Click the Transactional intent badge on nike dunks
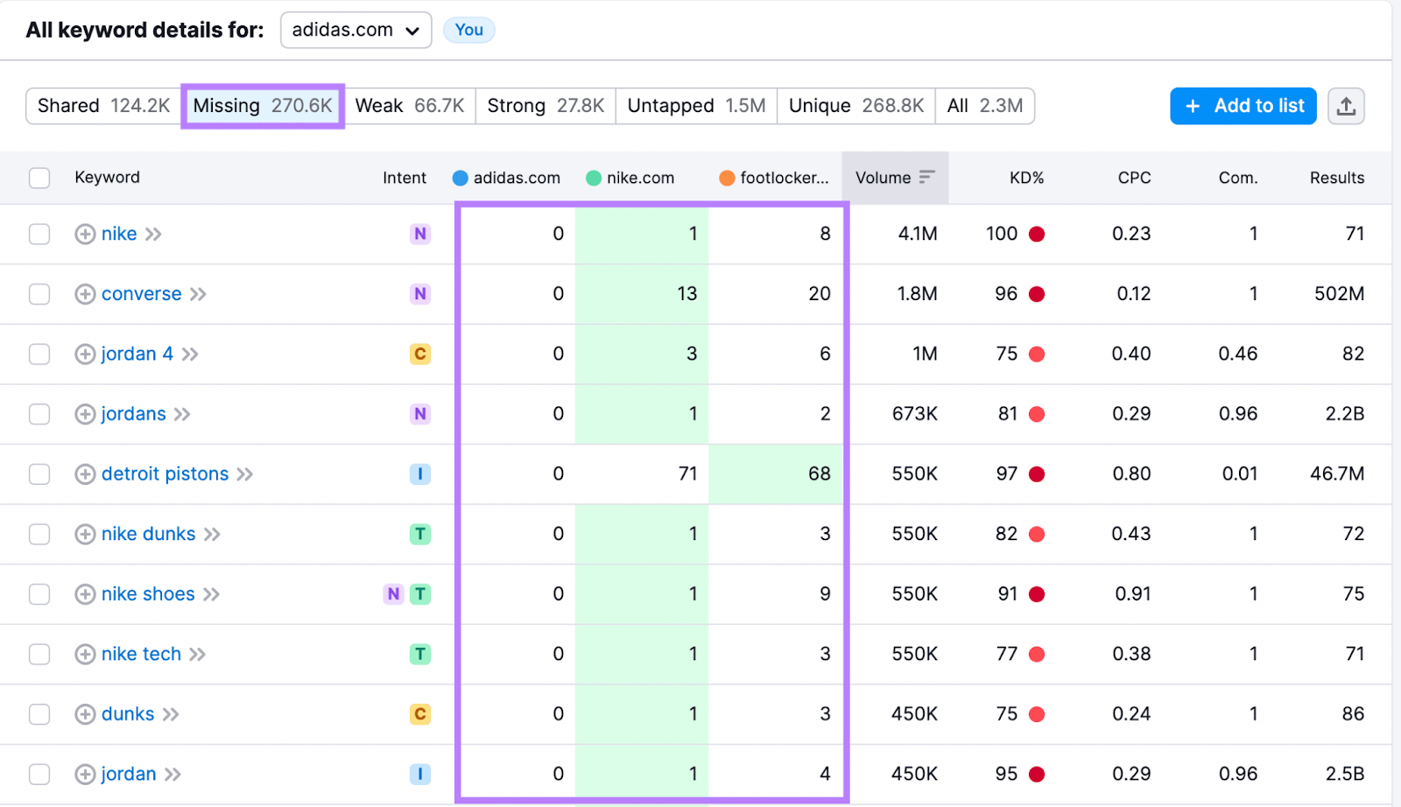1401x807 pixels. tap(420, 534)
